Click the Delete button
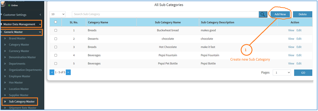 pyautogui.click(x=302, y=14)
